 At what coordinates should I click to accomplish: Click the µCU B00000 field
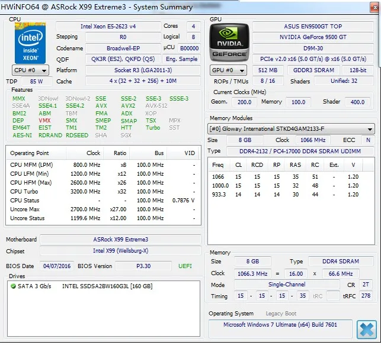tap(189, 49)
